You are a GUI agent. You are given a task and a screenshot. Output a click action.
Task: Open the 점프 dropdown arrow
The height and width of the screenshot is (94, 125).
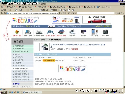[x=123, y=13]
